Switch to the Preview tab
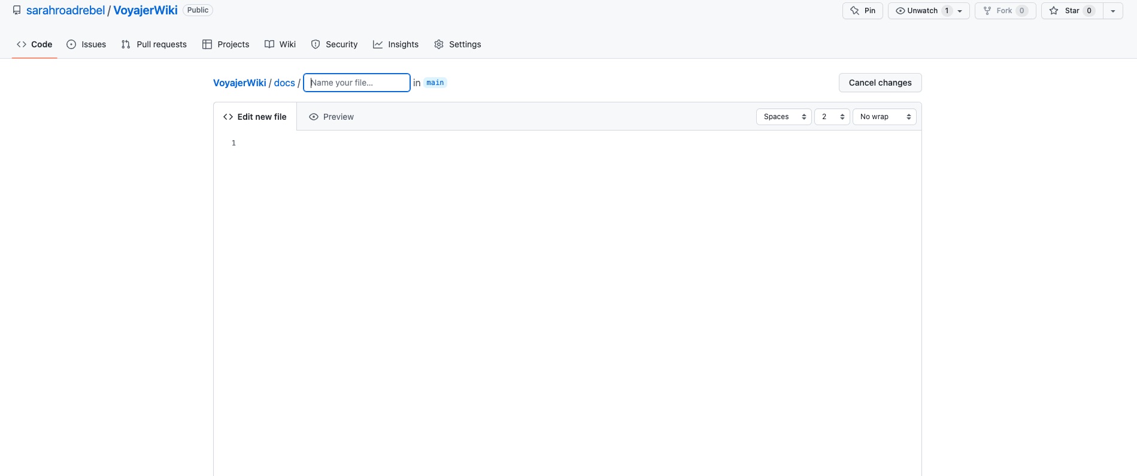 pos(331,117)
